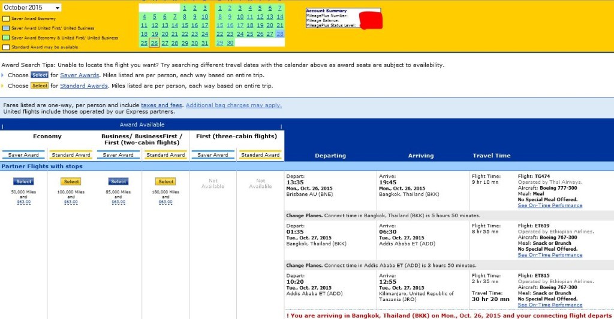This screenshot has height=319, width=614.
Task: Click the blue Saver Award United First legend swatch
Action: click(6, 28)
